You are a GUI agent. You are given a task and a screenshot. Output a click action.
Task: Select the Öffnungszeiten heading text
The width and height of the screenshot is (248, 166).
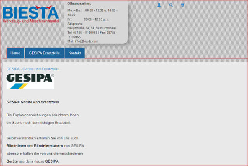point(79,3)
